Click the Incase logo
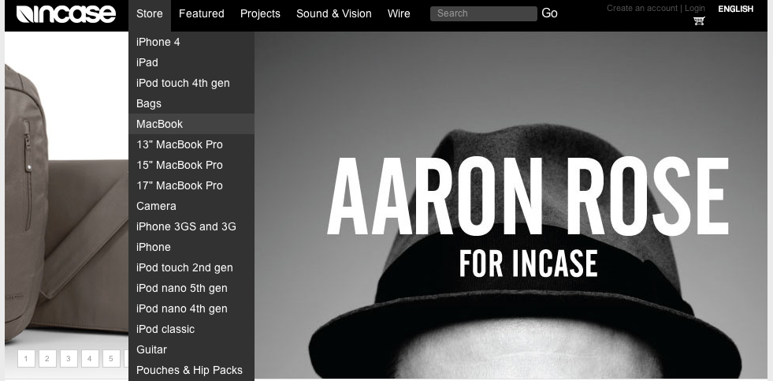Viewport: 773px width, 381px height. tap(66, 14)
